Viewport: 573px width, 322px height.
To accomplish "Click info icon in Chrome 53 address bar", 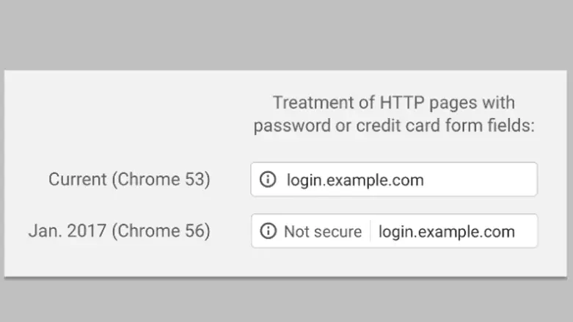I will [x=269, y=180].
